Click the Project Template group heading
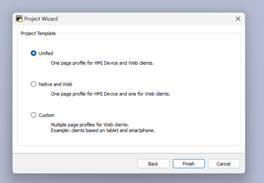This screenshot has height=183, width=264. click(38, 33)
